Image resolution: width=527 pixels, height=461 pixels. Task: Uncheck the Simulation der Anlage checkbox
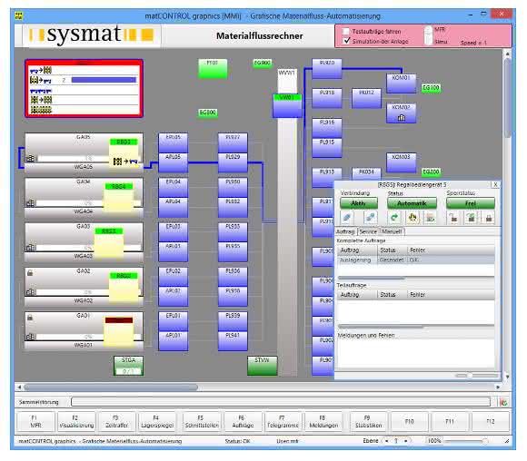pos(346,41)
